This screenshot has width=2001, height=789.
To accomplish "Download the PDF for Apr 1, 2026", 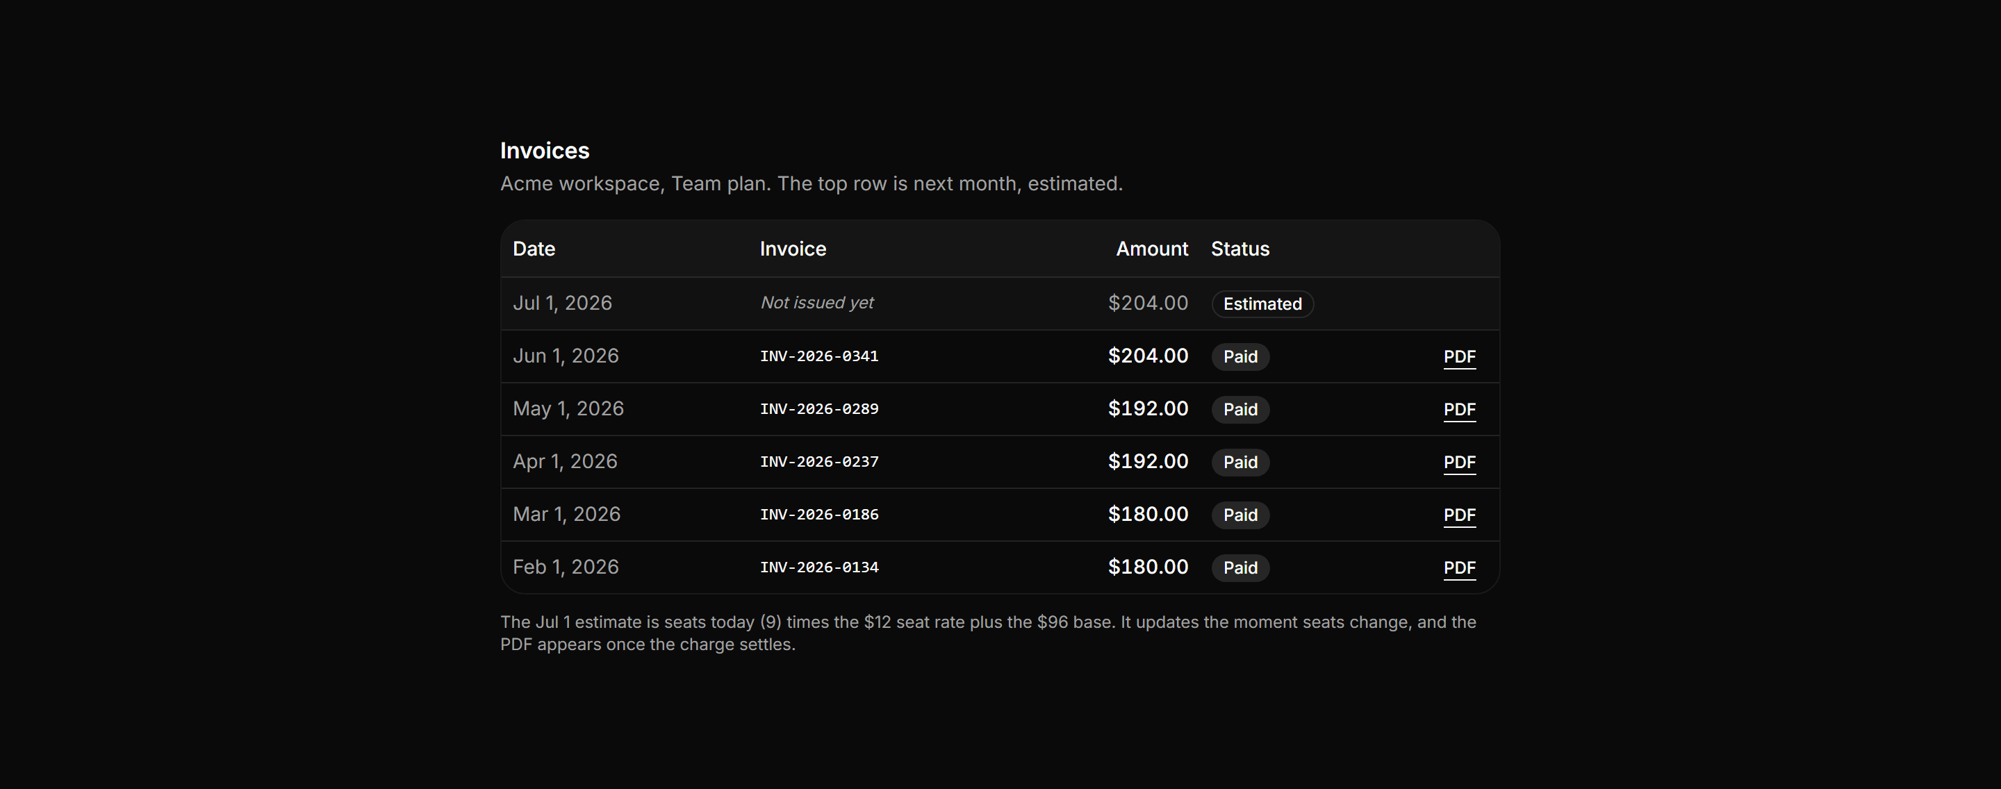I will tap(1460, 462).
